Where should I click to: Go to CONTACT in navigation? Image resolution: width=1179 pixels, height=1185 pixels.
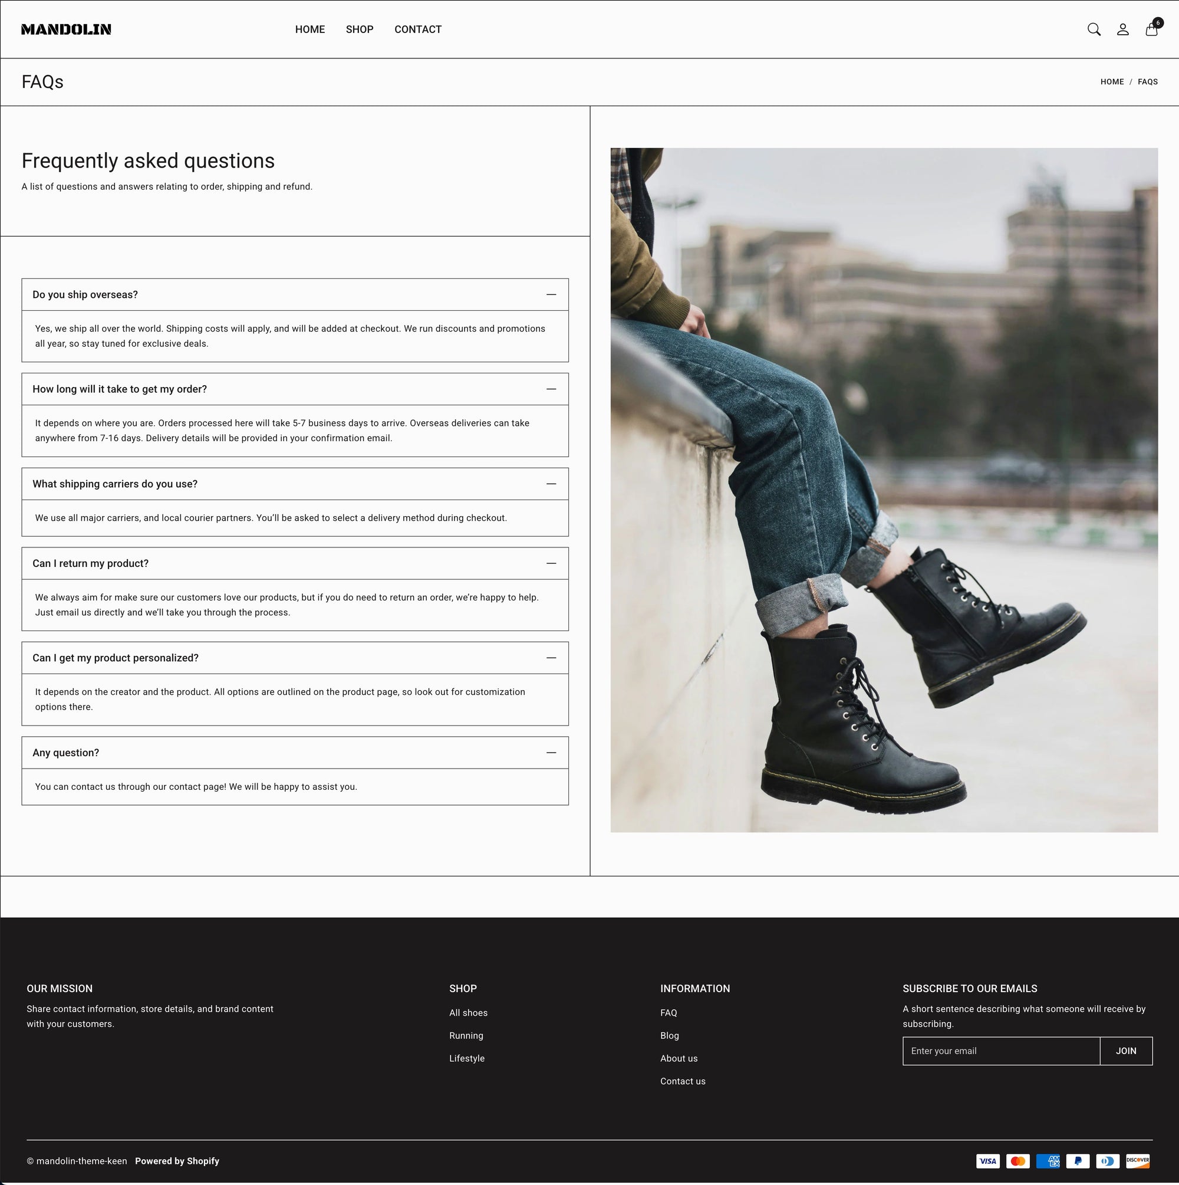417,29
